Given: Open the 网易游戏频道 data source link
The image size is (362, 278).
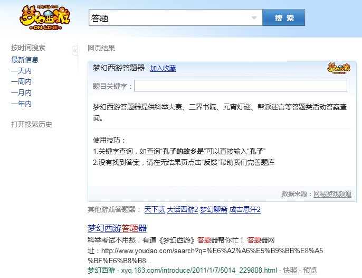Looking at the screenshot, I should 332,194.
